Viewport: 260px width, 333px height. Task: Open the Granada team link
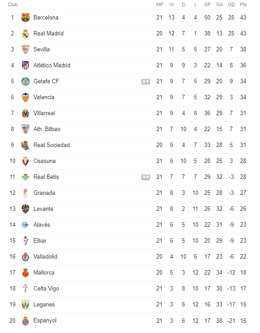[44, 193]
